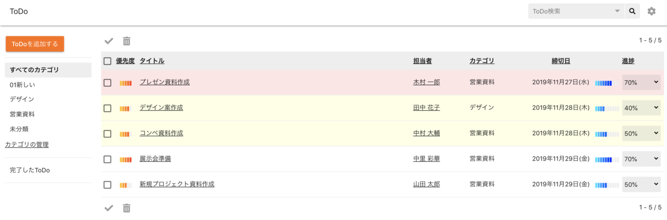
Task: Check the box for 展示会準備
Action: 107,159
